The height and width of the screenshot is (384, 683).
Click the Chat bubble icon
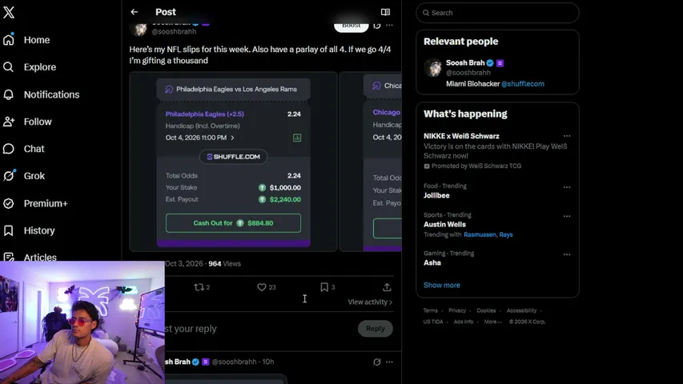click(8, 149)
